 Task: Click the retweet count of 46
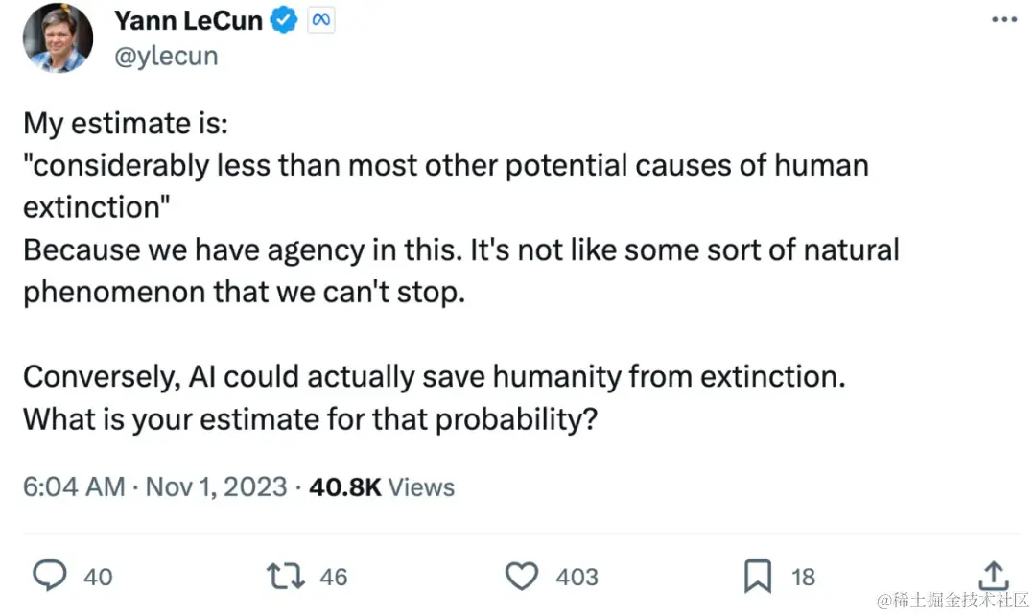coord(334,577)
